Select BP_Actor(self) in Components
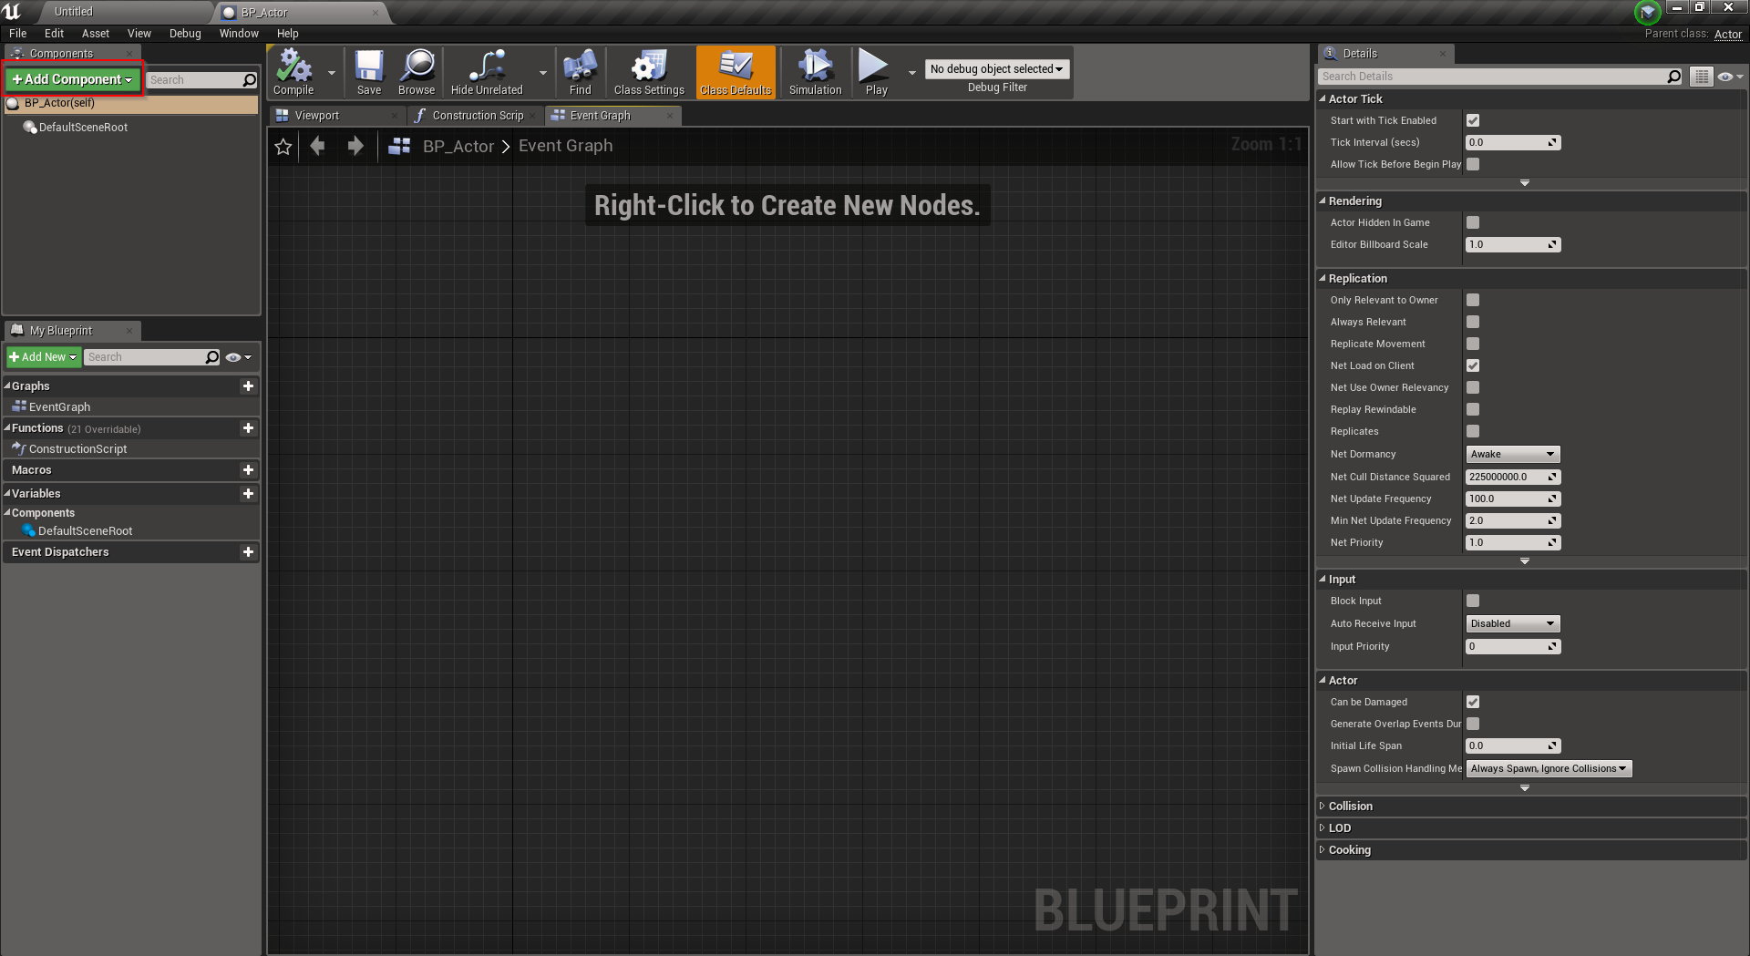This screenshot has height=956, width=1750. tap(132, 104)
